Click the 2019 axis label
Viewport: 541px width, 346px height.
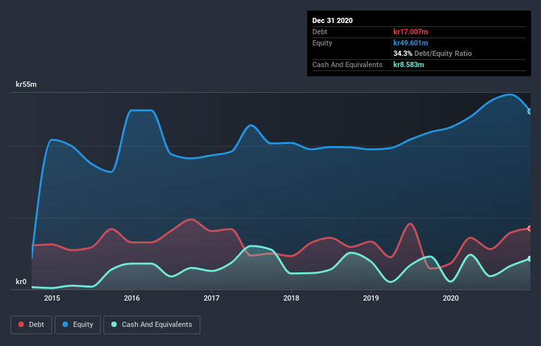[x=371, y=298]
